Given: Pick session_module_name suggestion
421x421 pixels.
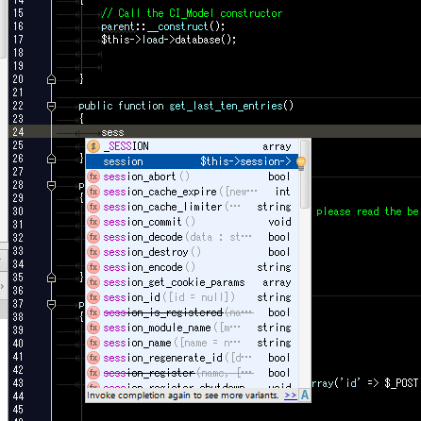Looking at the screenshot, I should (192, 328).
